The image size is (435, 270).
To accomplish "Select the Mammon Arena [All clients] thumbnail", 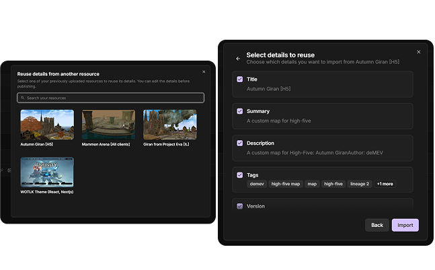I will click(108, 125).
